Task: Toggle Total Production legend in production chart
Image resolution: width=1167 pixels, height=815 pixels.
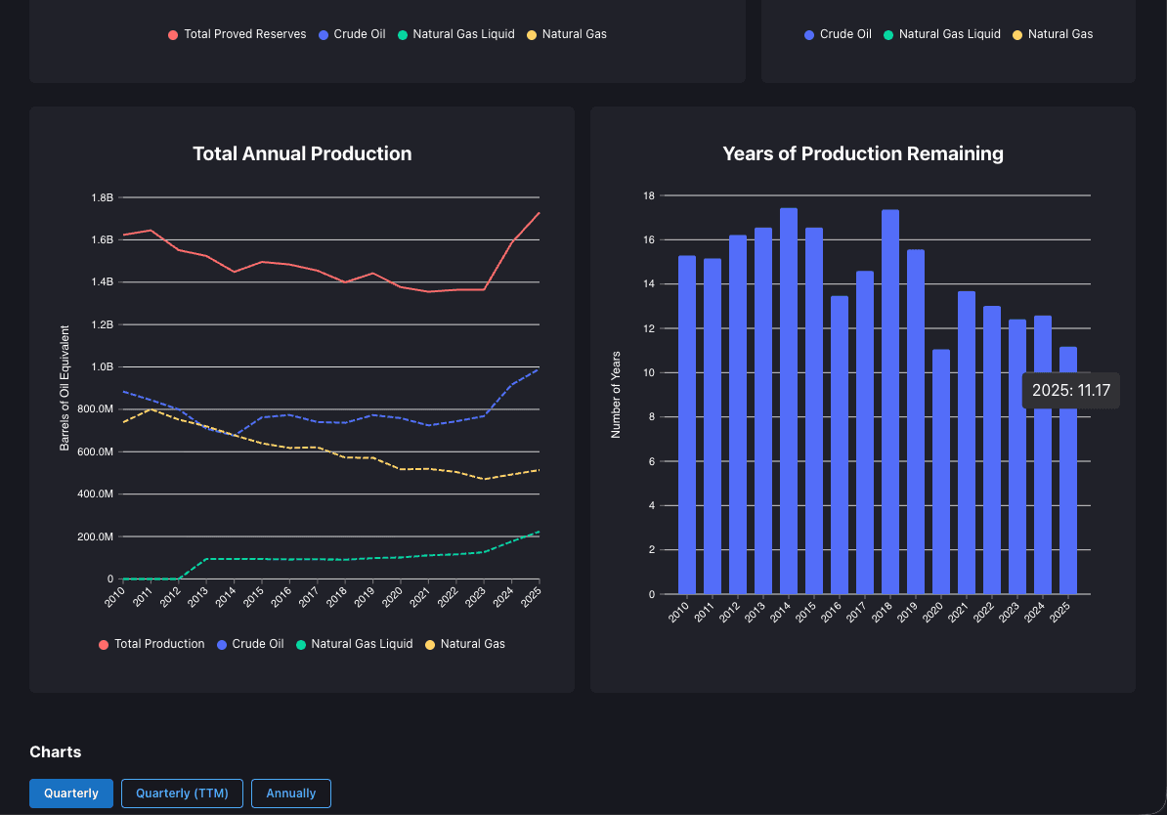Action: coord(151,645)
